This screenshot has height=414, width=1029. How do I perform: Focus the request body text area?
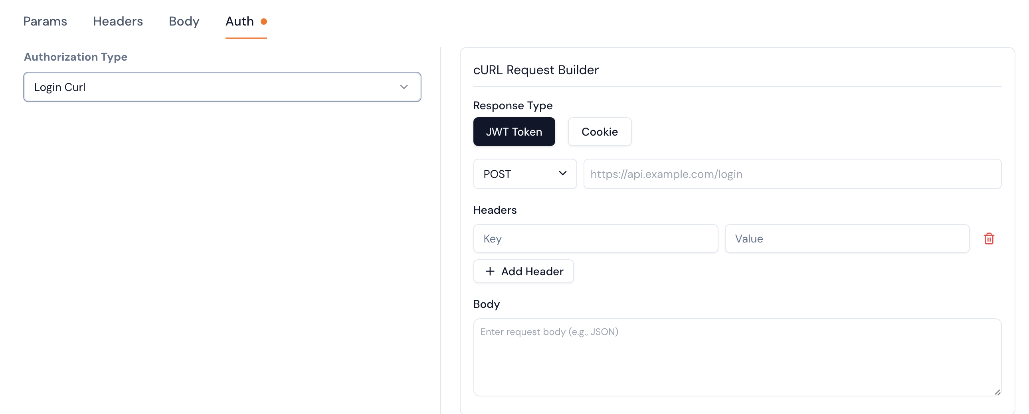pos(737,357)
